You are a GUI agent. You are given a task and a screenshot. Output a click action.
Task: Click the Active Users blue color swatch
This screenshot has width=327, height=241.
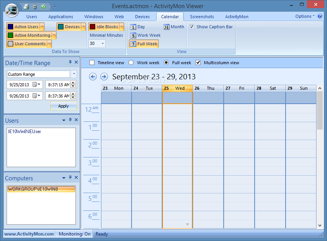point(10,27)
